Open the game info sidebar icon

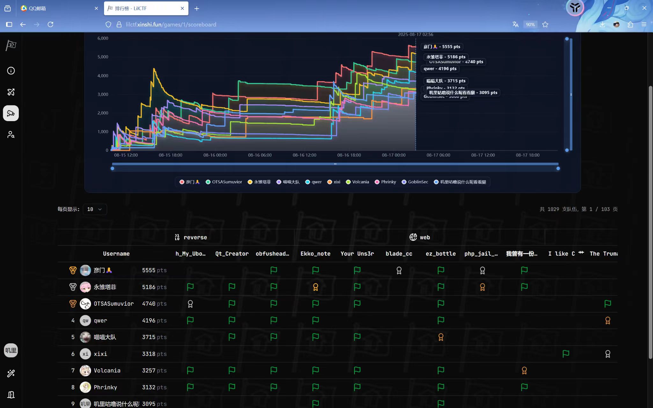11,71
